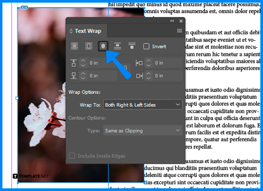Select the Jump Object wrap icon

[117, 46]
